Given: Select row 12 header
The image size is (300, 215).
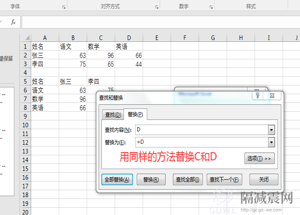Looking at the screenshot, I should [25, 142].
